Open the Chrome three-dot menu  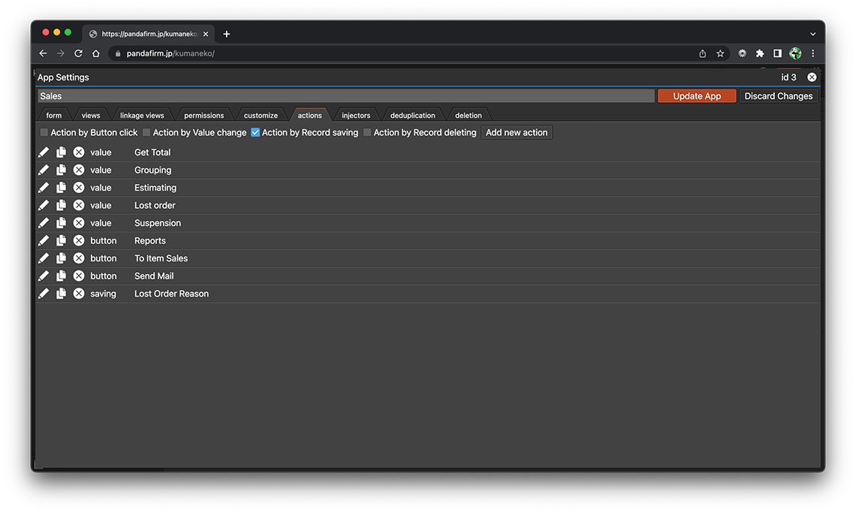812,53
